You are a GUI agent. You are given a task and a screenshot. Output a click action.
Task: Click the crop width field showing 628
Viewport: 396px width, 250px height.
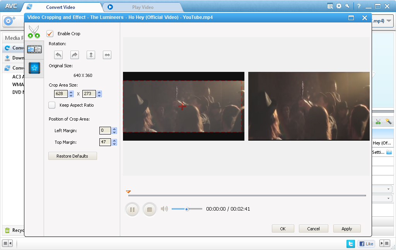pos(61,94)
